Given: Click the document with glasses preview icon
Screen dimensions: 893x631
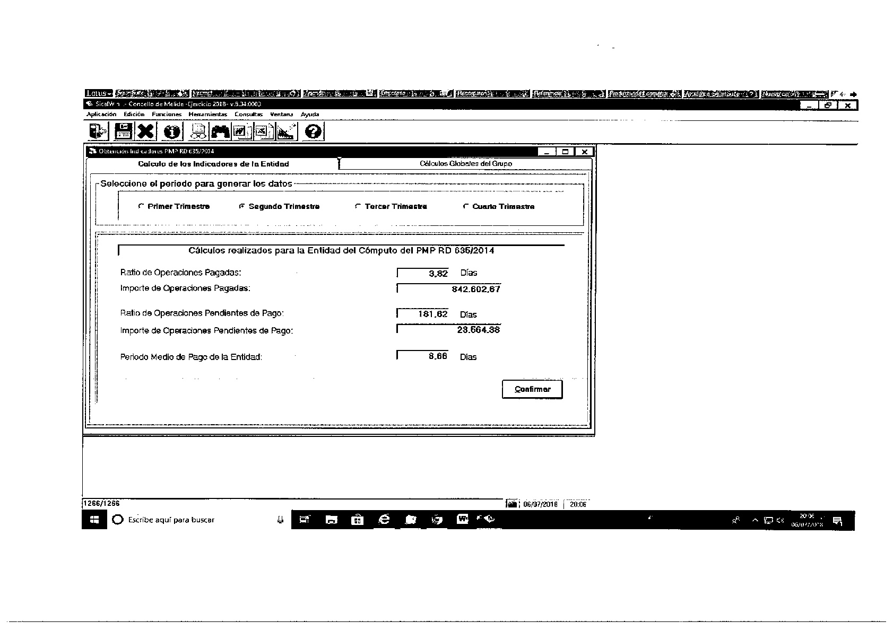Looking at the screenshot, I should point(198,131).
